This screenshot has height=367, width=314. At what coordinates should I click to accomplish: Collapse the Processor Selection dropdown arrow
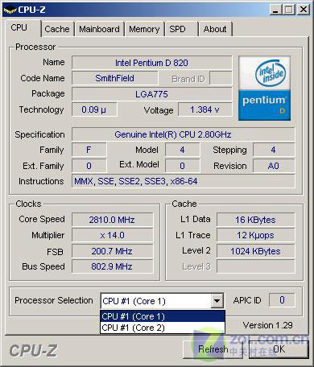point(217,301)
